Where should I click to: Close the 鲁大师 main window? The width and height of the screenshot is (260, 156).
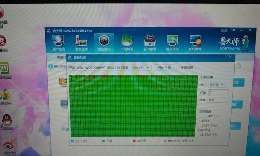pos(250,30)
